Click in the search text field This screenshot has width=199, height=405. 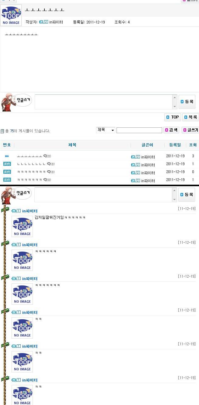[139, 130]
